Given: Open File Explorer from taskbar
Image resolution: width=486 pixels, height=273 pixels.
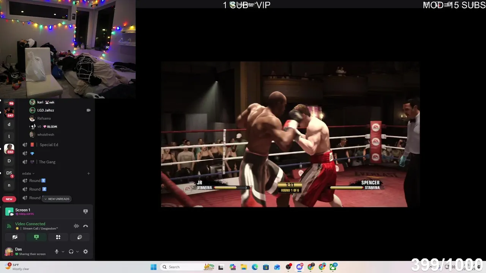Looking at the screenshot, I should pyautogui.click(x=243, y=267).
